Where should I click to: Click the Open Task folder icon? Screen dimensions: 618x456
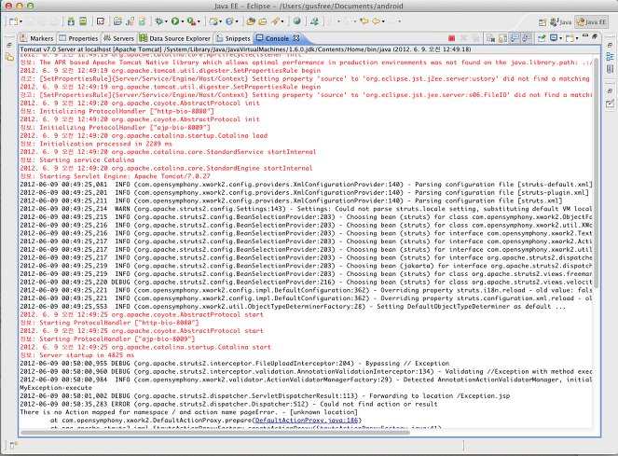click(x=263, y=21)
